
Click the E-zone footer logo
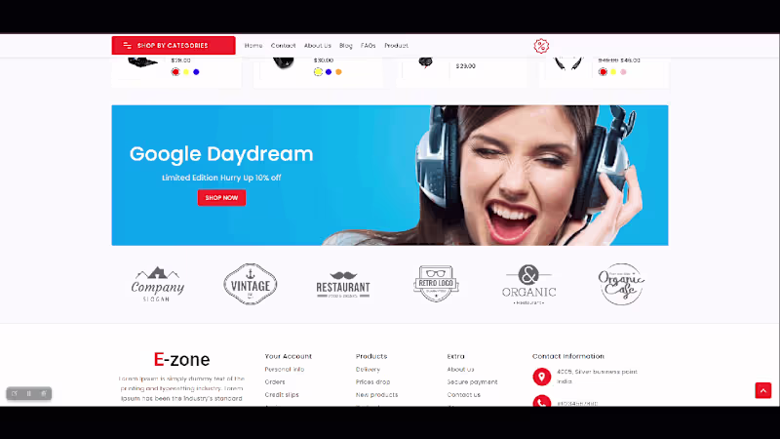coord(181,359)
